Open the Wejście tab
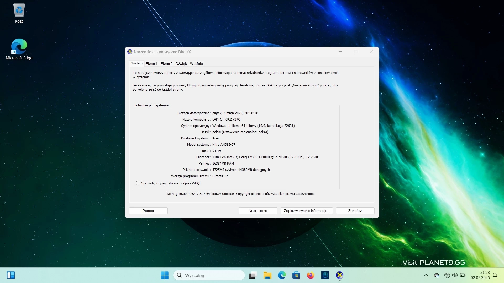 coord(196,64)
